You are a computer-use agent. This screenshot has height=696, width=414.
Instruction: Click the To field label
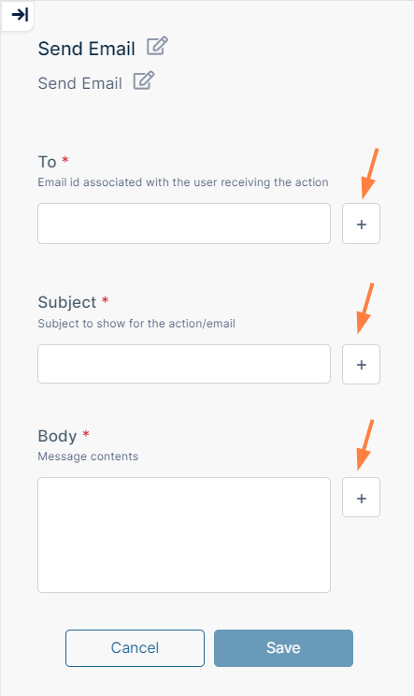tap(47, 162)
